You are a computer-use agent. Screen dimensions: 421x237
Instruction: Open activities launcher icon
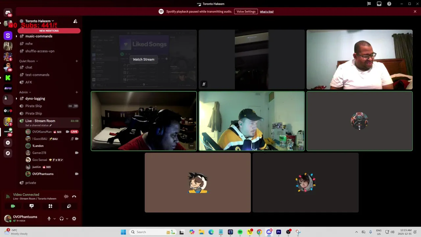[x=50, y=206]
